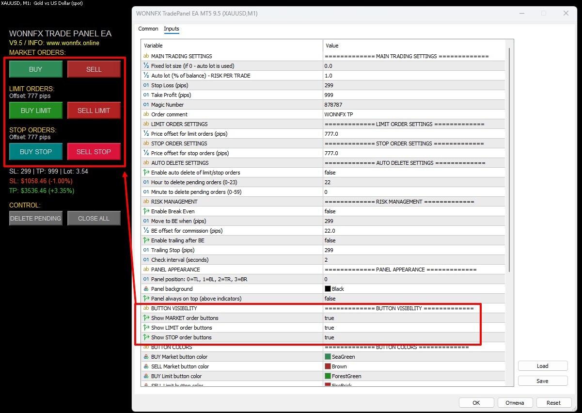Image resolution: width=582 pixels, height=413 pixels.
Task: Click the Check interval (seconds) icon
Action: [146, 260]
